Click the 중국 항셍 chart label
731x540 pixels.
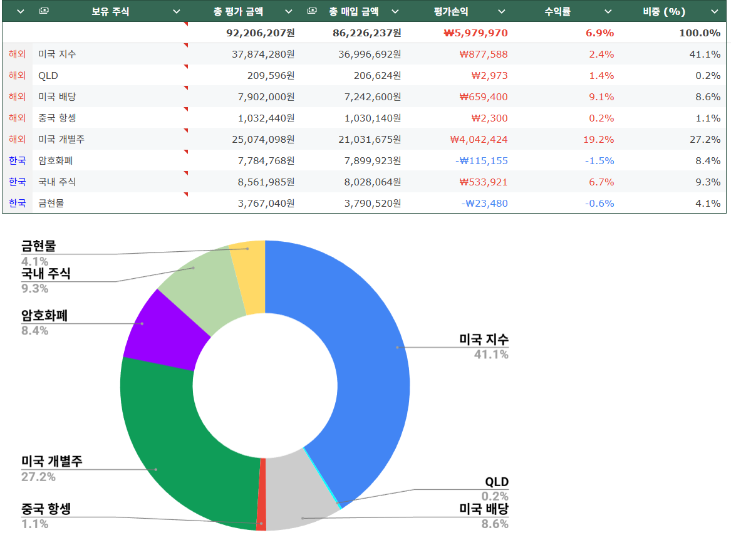(x=46, y=509)
